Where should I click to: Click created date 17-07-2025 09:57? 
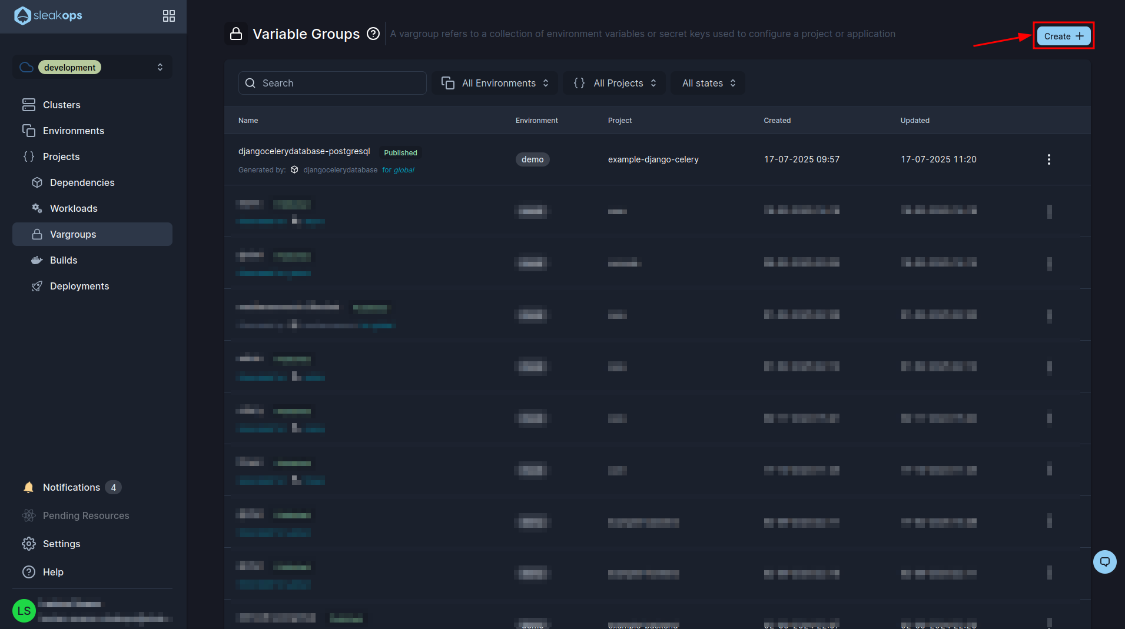[x=801, y=159]
